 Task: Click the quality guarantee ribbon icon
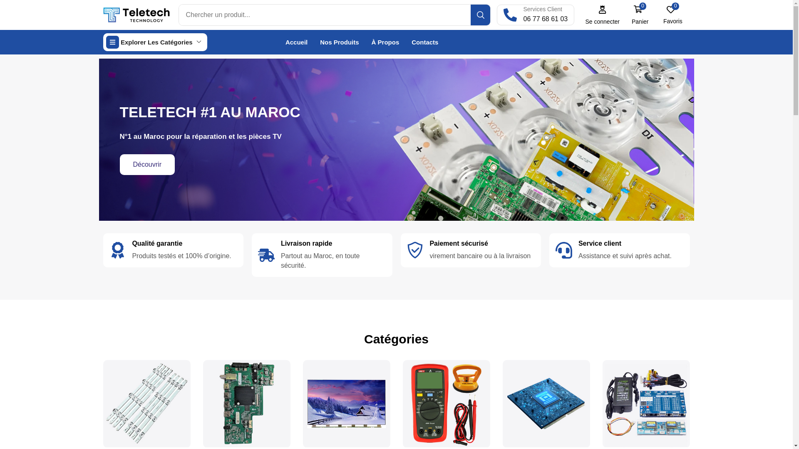[118, 250]
